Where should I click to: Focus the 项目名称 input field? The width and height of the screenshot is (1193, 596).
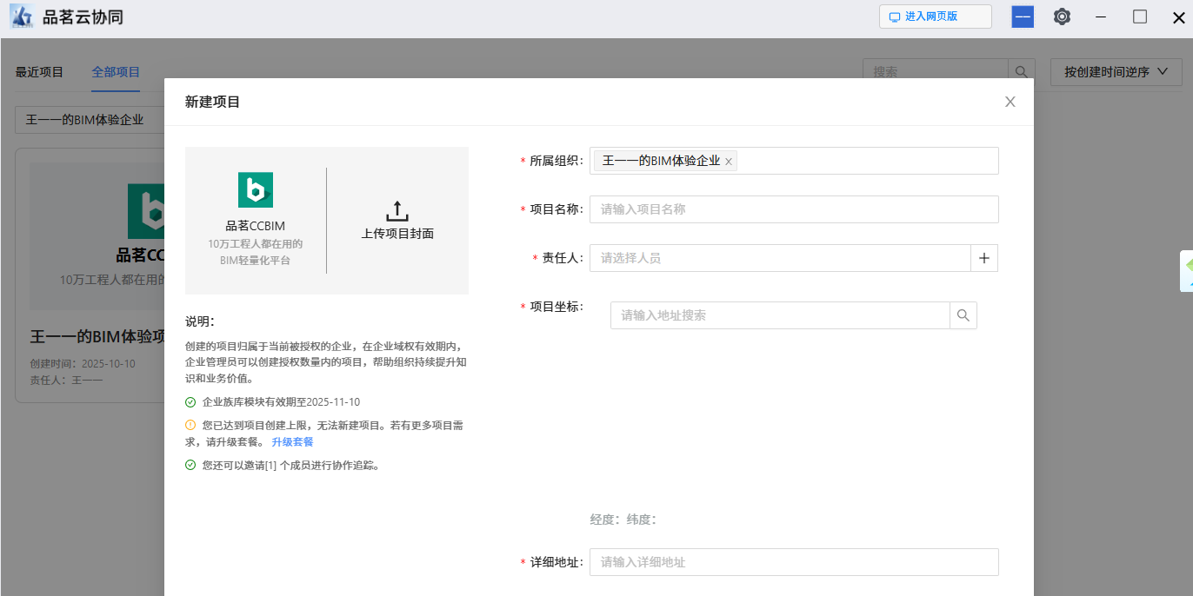point(793,209)
